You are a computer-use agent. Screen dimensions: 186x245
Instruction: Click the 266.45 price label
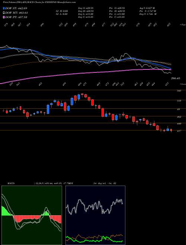(x=175, y=78)
